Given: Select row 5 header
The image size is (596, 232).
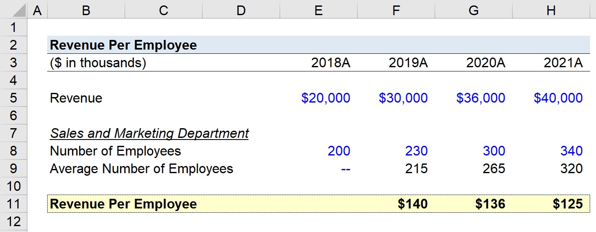Looking at the screenshot, I should coord(13,98).
